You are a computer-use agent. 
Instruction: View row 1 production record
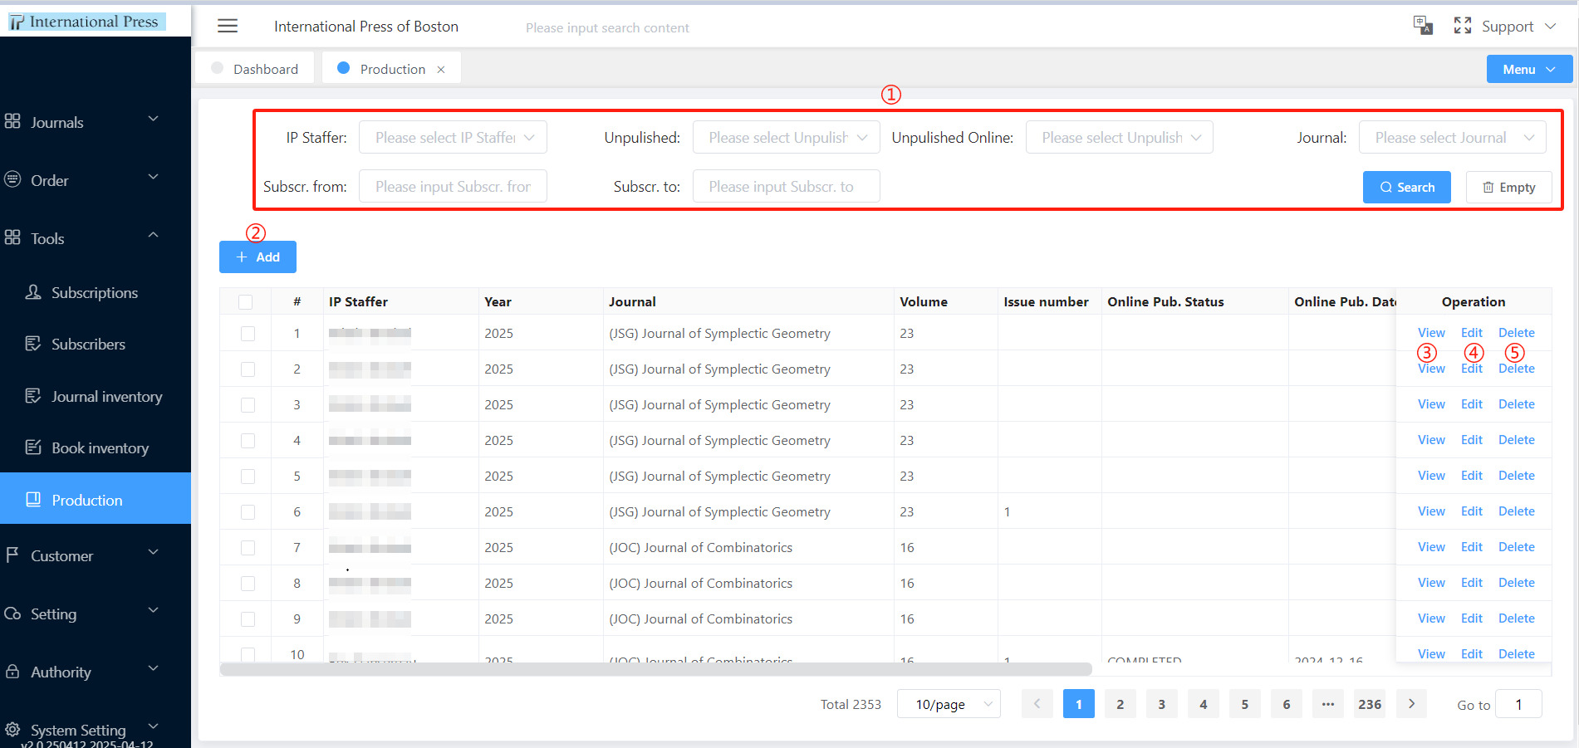pyautogui.click(x=1431, y=333)
